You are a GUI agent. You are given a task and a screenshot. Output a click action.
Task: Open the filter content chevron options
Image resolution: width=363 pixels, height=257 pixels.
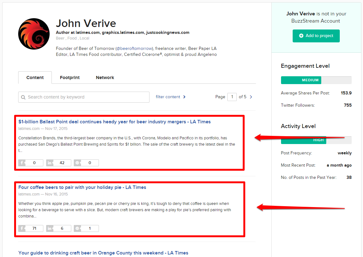click(x=185, y=97)
